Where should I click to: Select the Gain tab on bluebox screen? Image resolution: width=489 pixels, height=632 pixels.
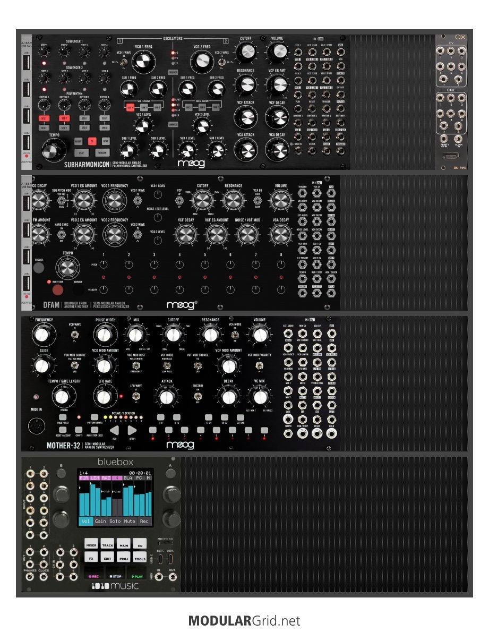pos(100,521)
